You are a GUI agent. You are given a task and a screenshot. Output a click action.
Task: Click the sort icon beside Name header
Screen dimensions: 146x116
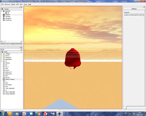2,52
